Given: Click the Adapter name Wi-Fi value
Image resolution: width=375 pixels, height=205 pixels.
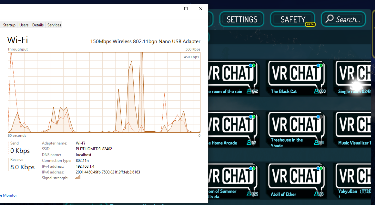Looking at the screenshot, I should tap(80, 143).
